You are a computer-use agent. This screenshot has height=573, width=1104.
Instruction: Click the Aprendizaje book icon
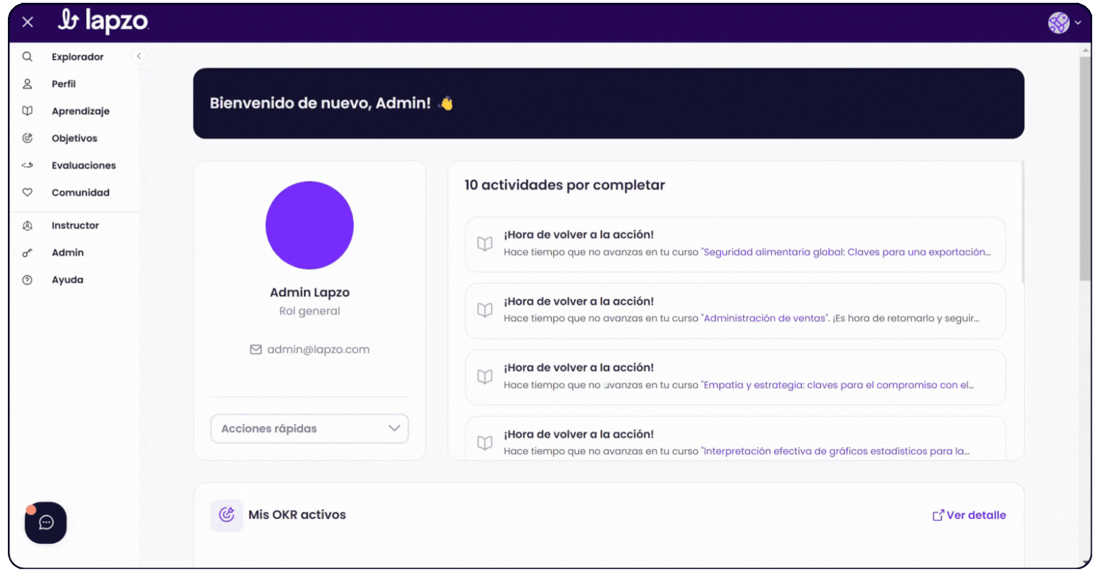27,111
